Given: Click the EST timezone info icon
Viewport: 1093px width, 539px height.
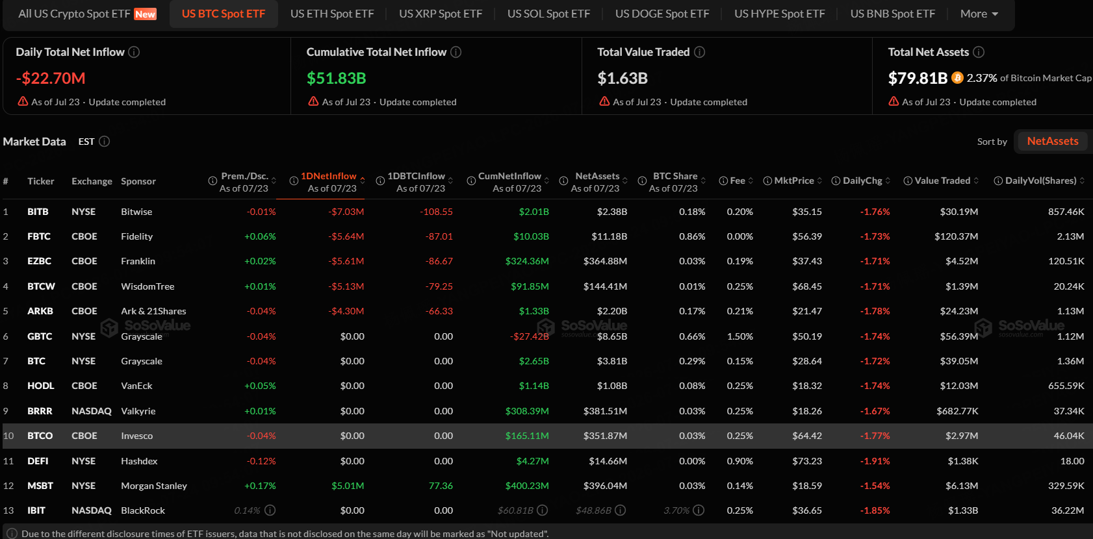Looking at the screenshot, I should point(104,142).
